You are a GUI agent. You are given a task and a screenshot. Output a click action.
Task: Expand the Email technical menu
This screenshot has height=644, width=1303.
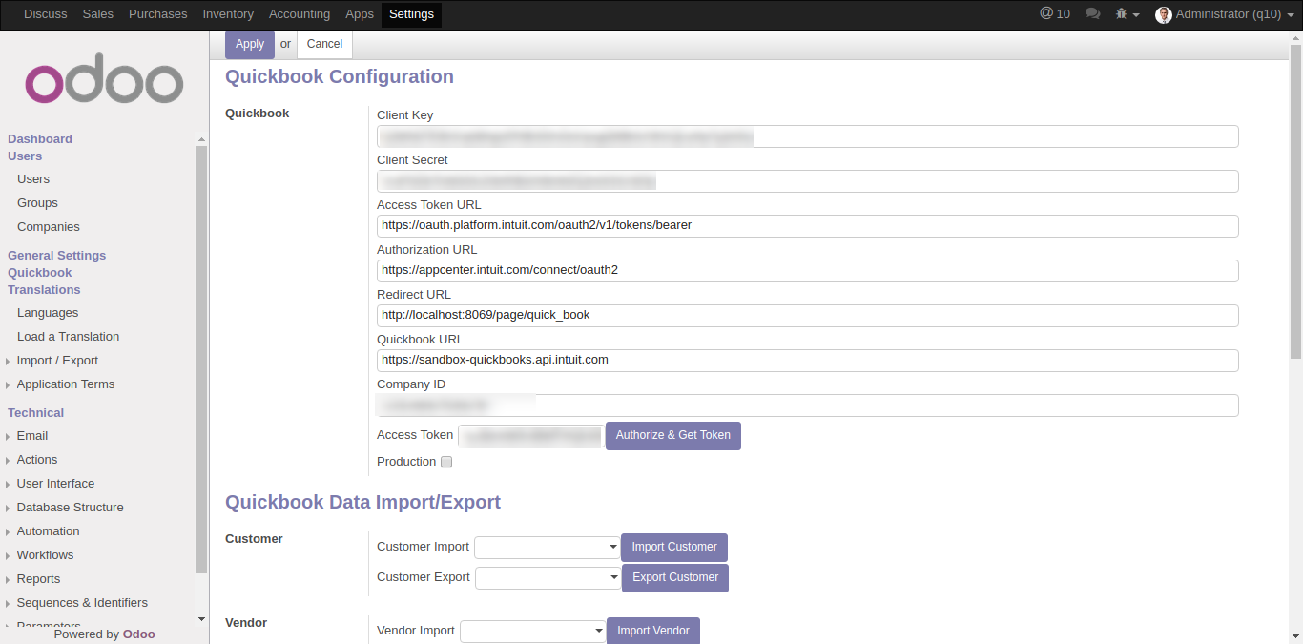click(x=31, y=436)
